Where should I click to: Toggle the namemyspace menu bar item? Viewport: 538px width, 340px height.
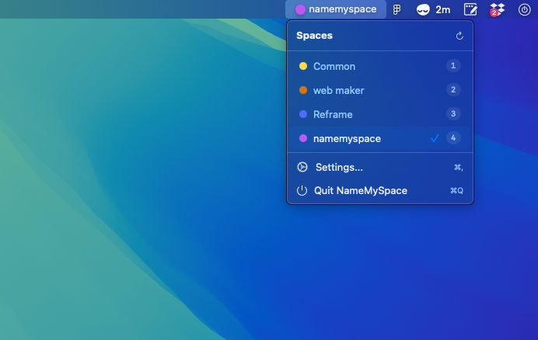tap(336, 9)
